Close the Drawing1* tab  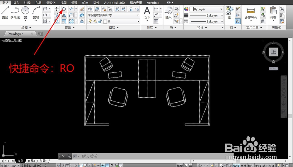(32, 34)
